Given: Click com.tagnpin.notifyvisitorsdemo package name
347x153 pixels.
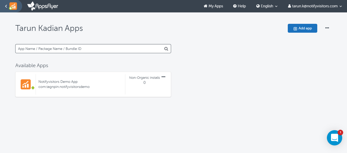Looking at the screenshot, I should tap(64, 87).
